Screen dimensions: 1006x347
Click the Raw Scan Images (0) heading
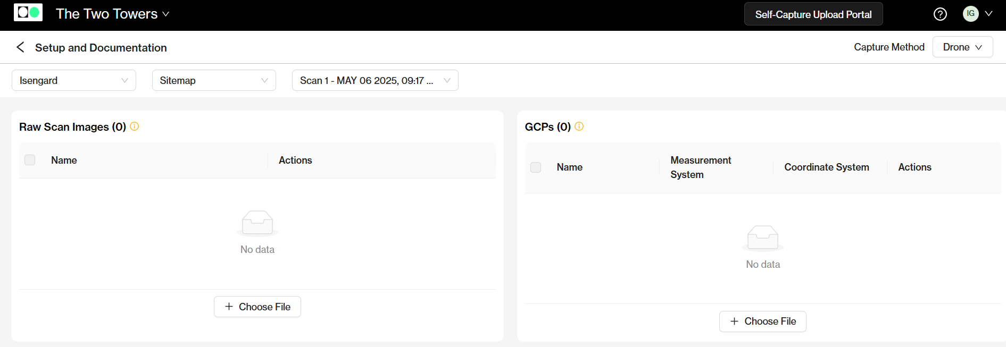72,127
